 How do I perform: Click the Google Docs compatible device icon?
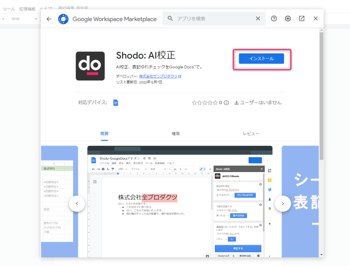point(115,103)
